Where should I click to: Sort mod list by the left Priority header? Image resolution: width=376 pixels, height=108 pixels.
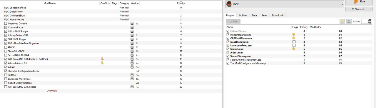[181, 3]
